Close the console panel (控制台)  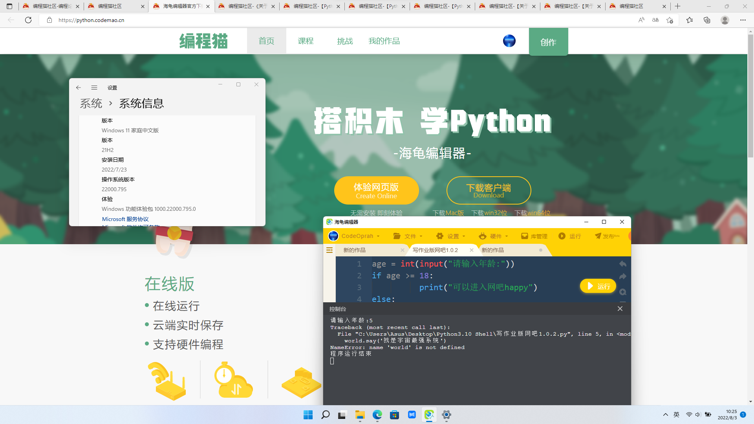[620, 309]
